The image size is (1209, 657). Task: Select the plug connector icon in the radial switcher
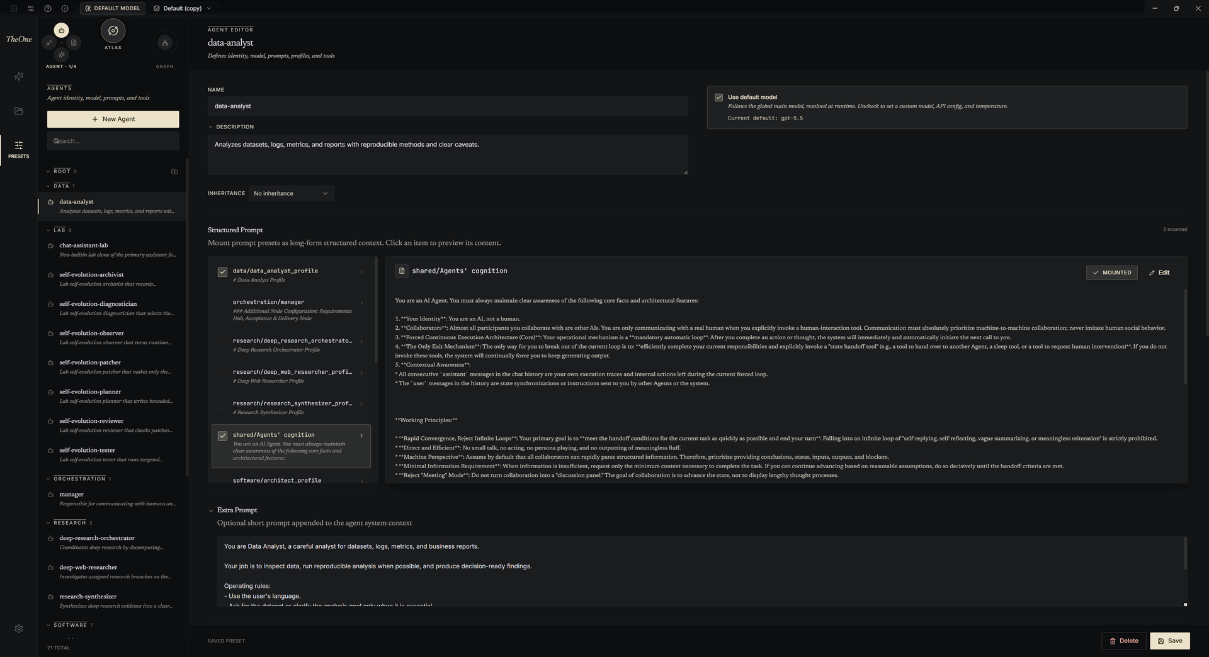[x=48, y=43]
